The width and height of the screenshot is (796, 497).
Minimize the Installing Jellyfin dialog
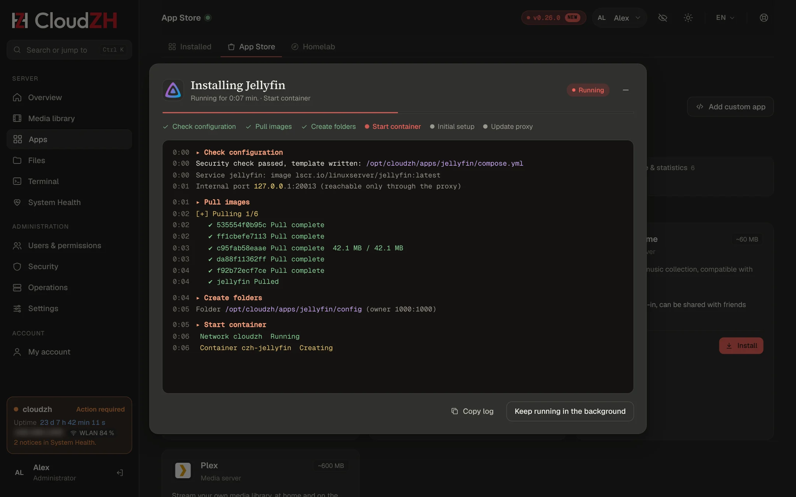[x=626, y=90]
